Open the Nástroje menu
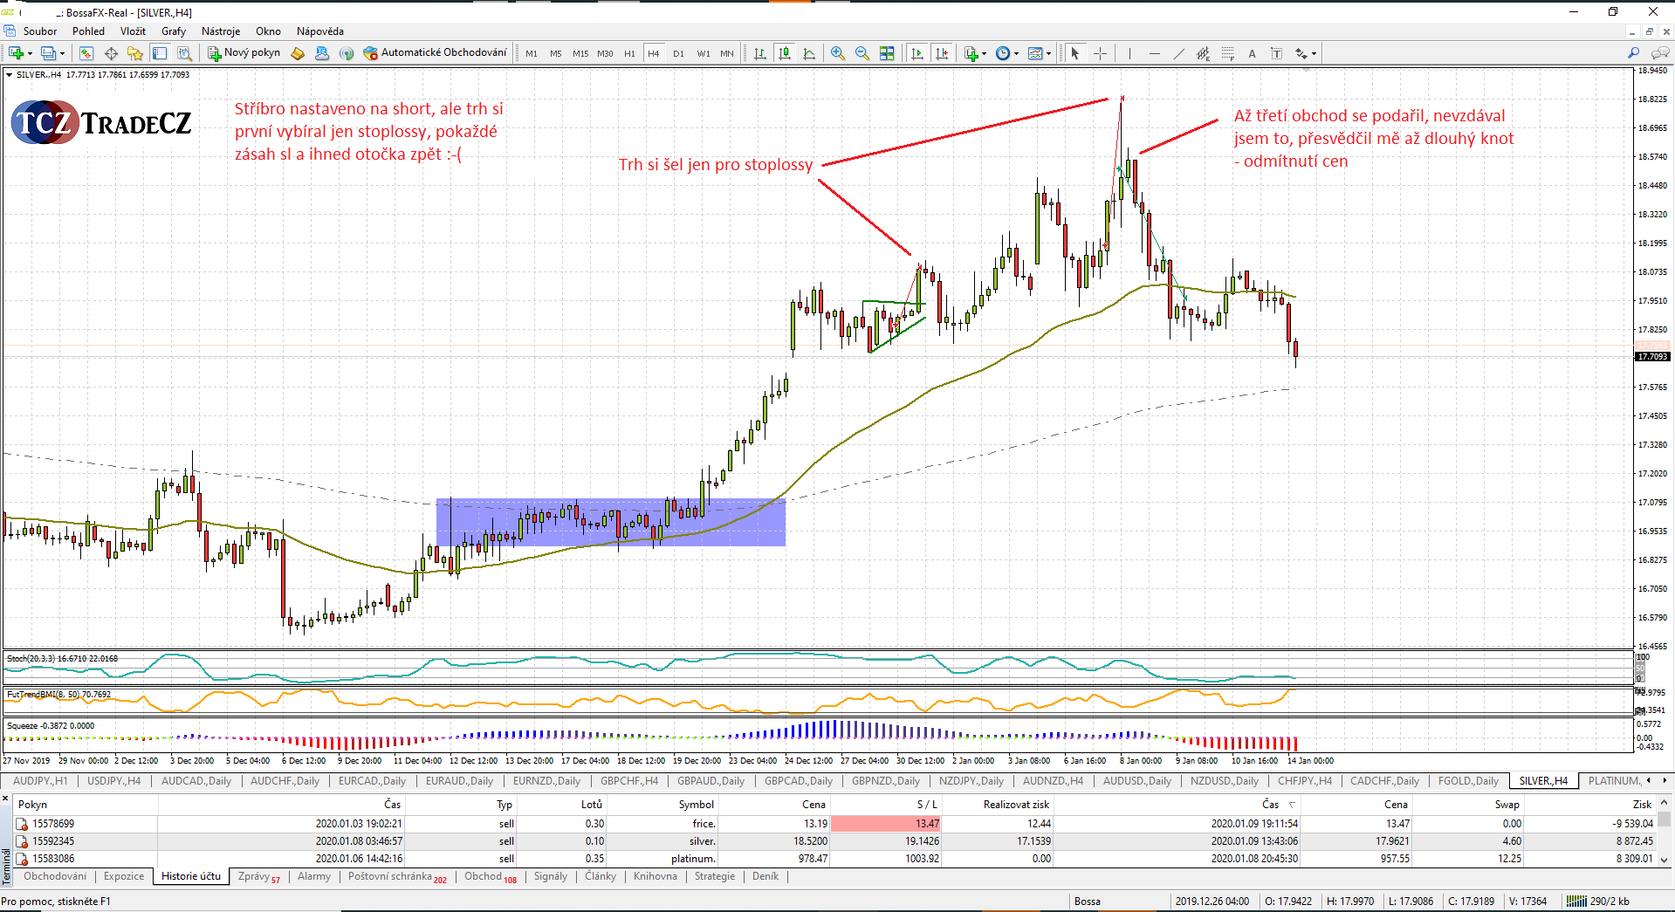Viewport: 1675px width, 912px height. pyautogui.click(x=221, y=31)
